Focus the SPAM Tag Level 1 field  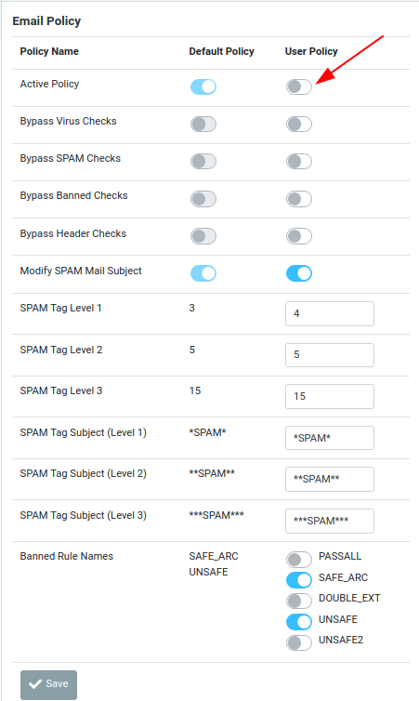(x=330, y=313)
